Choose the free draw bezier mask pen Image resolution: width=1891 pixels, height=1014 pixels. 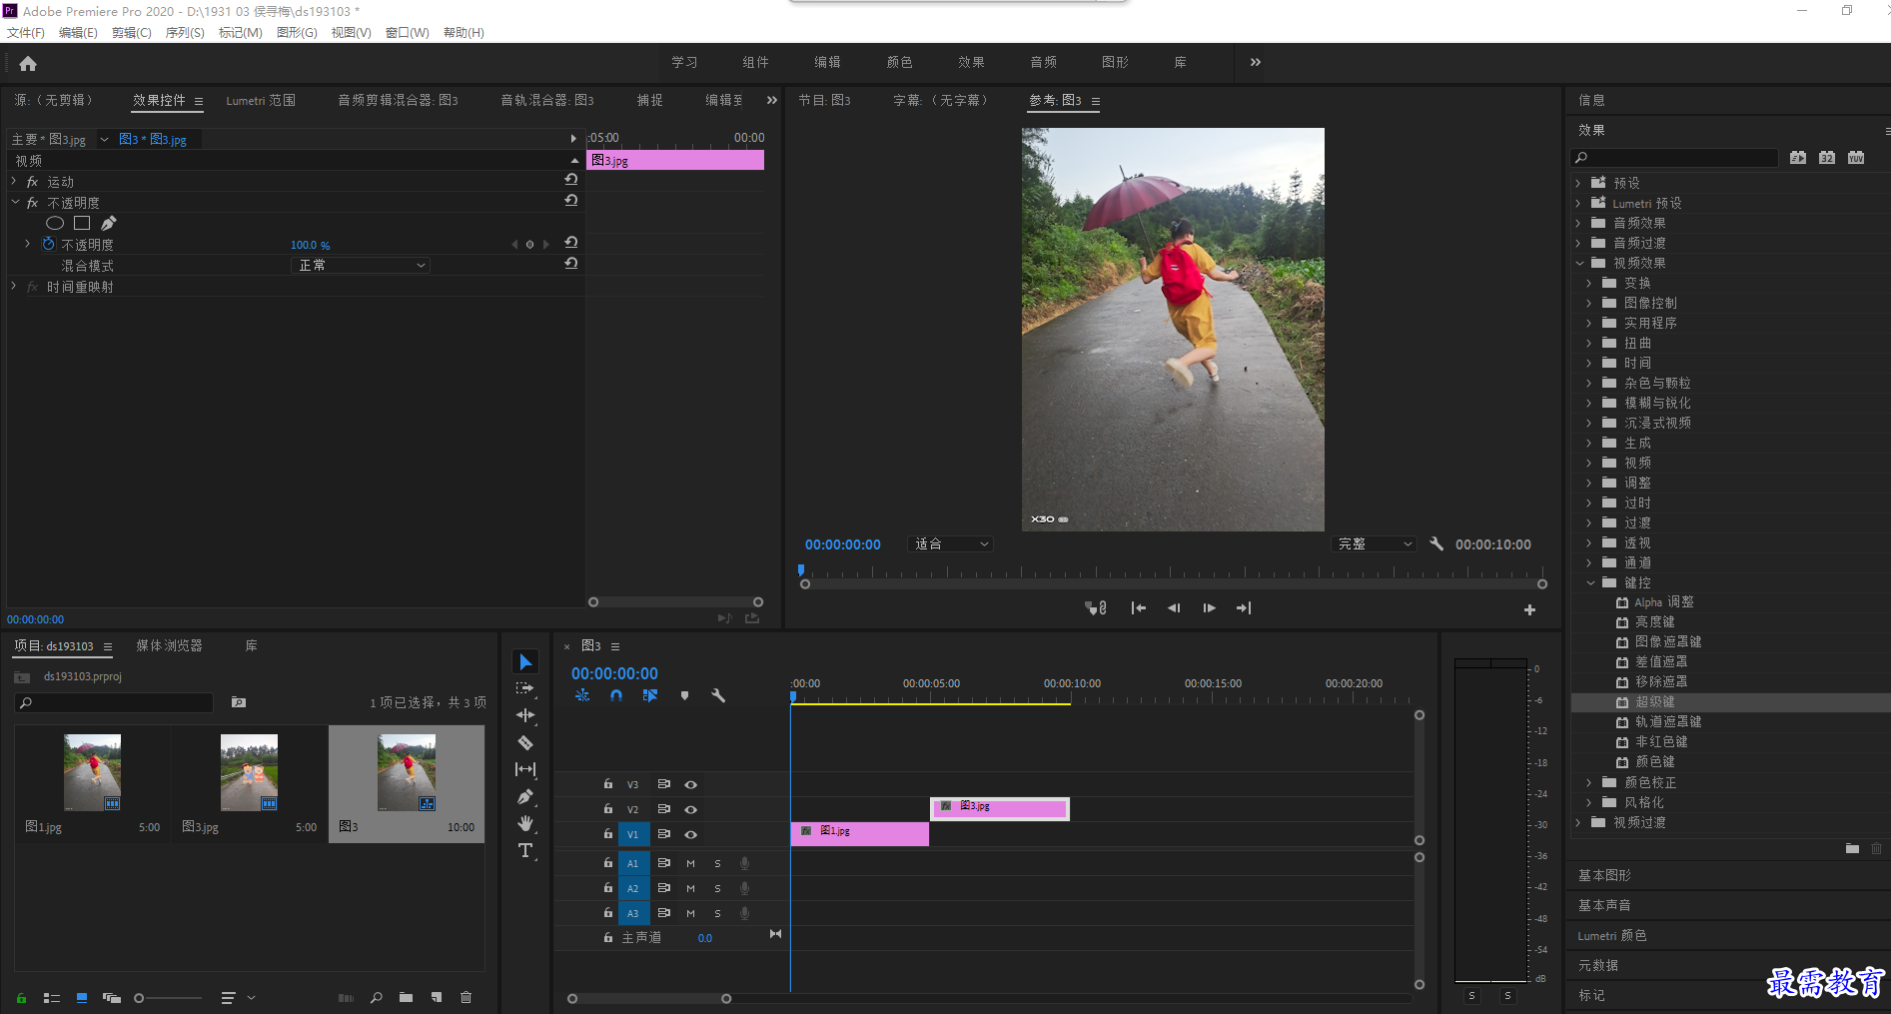(x=109, y=224)
